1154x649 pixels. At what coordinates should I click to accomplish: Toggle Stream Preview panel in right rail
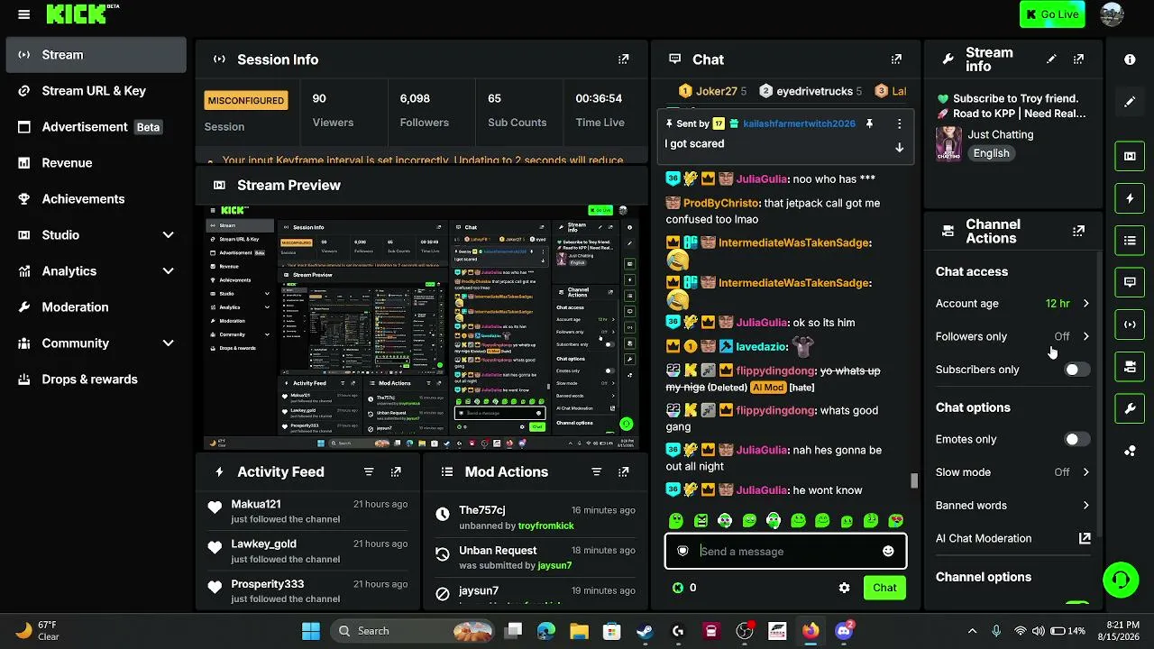pyautogui.click(x=1130, y=156)
